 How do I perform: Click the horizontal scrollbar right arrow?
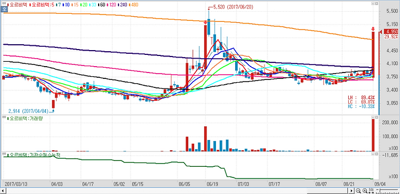351,191
